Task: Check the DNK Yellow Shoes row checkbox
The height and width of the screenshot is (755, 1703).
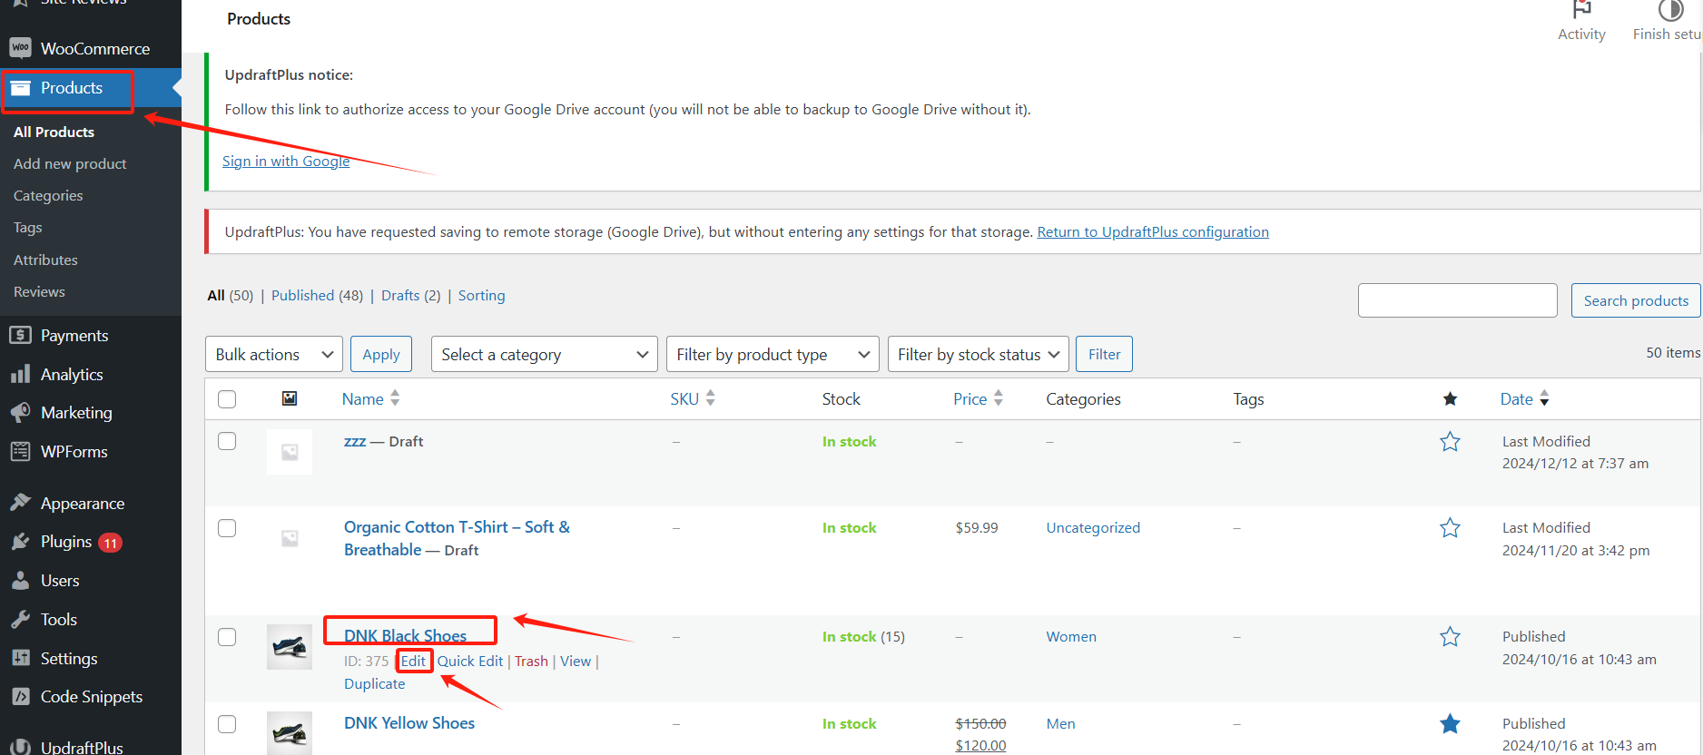Action: pyautogui.click(x=227, y=724)
